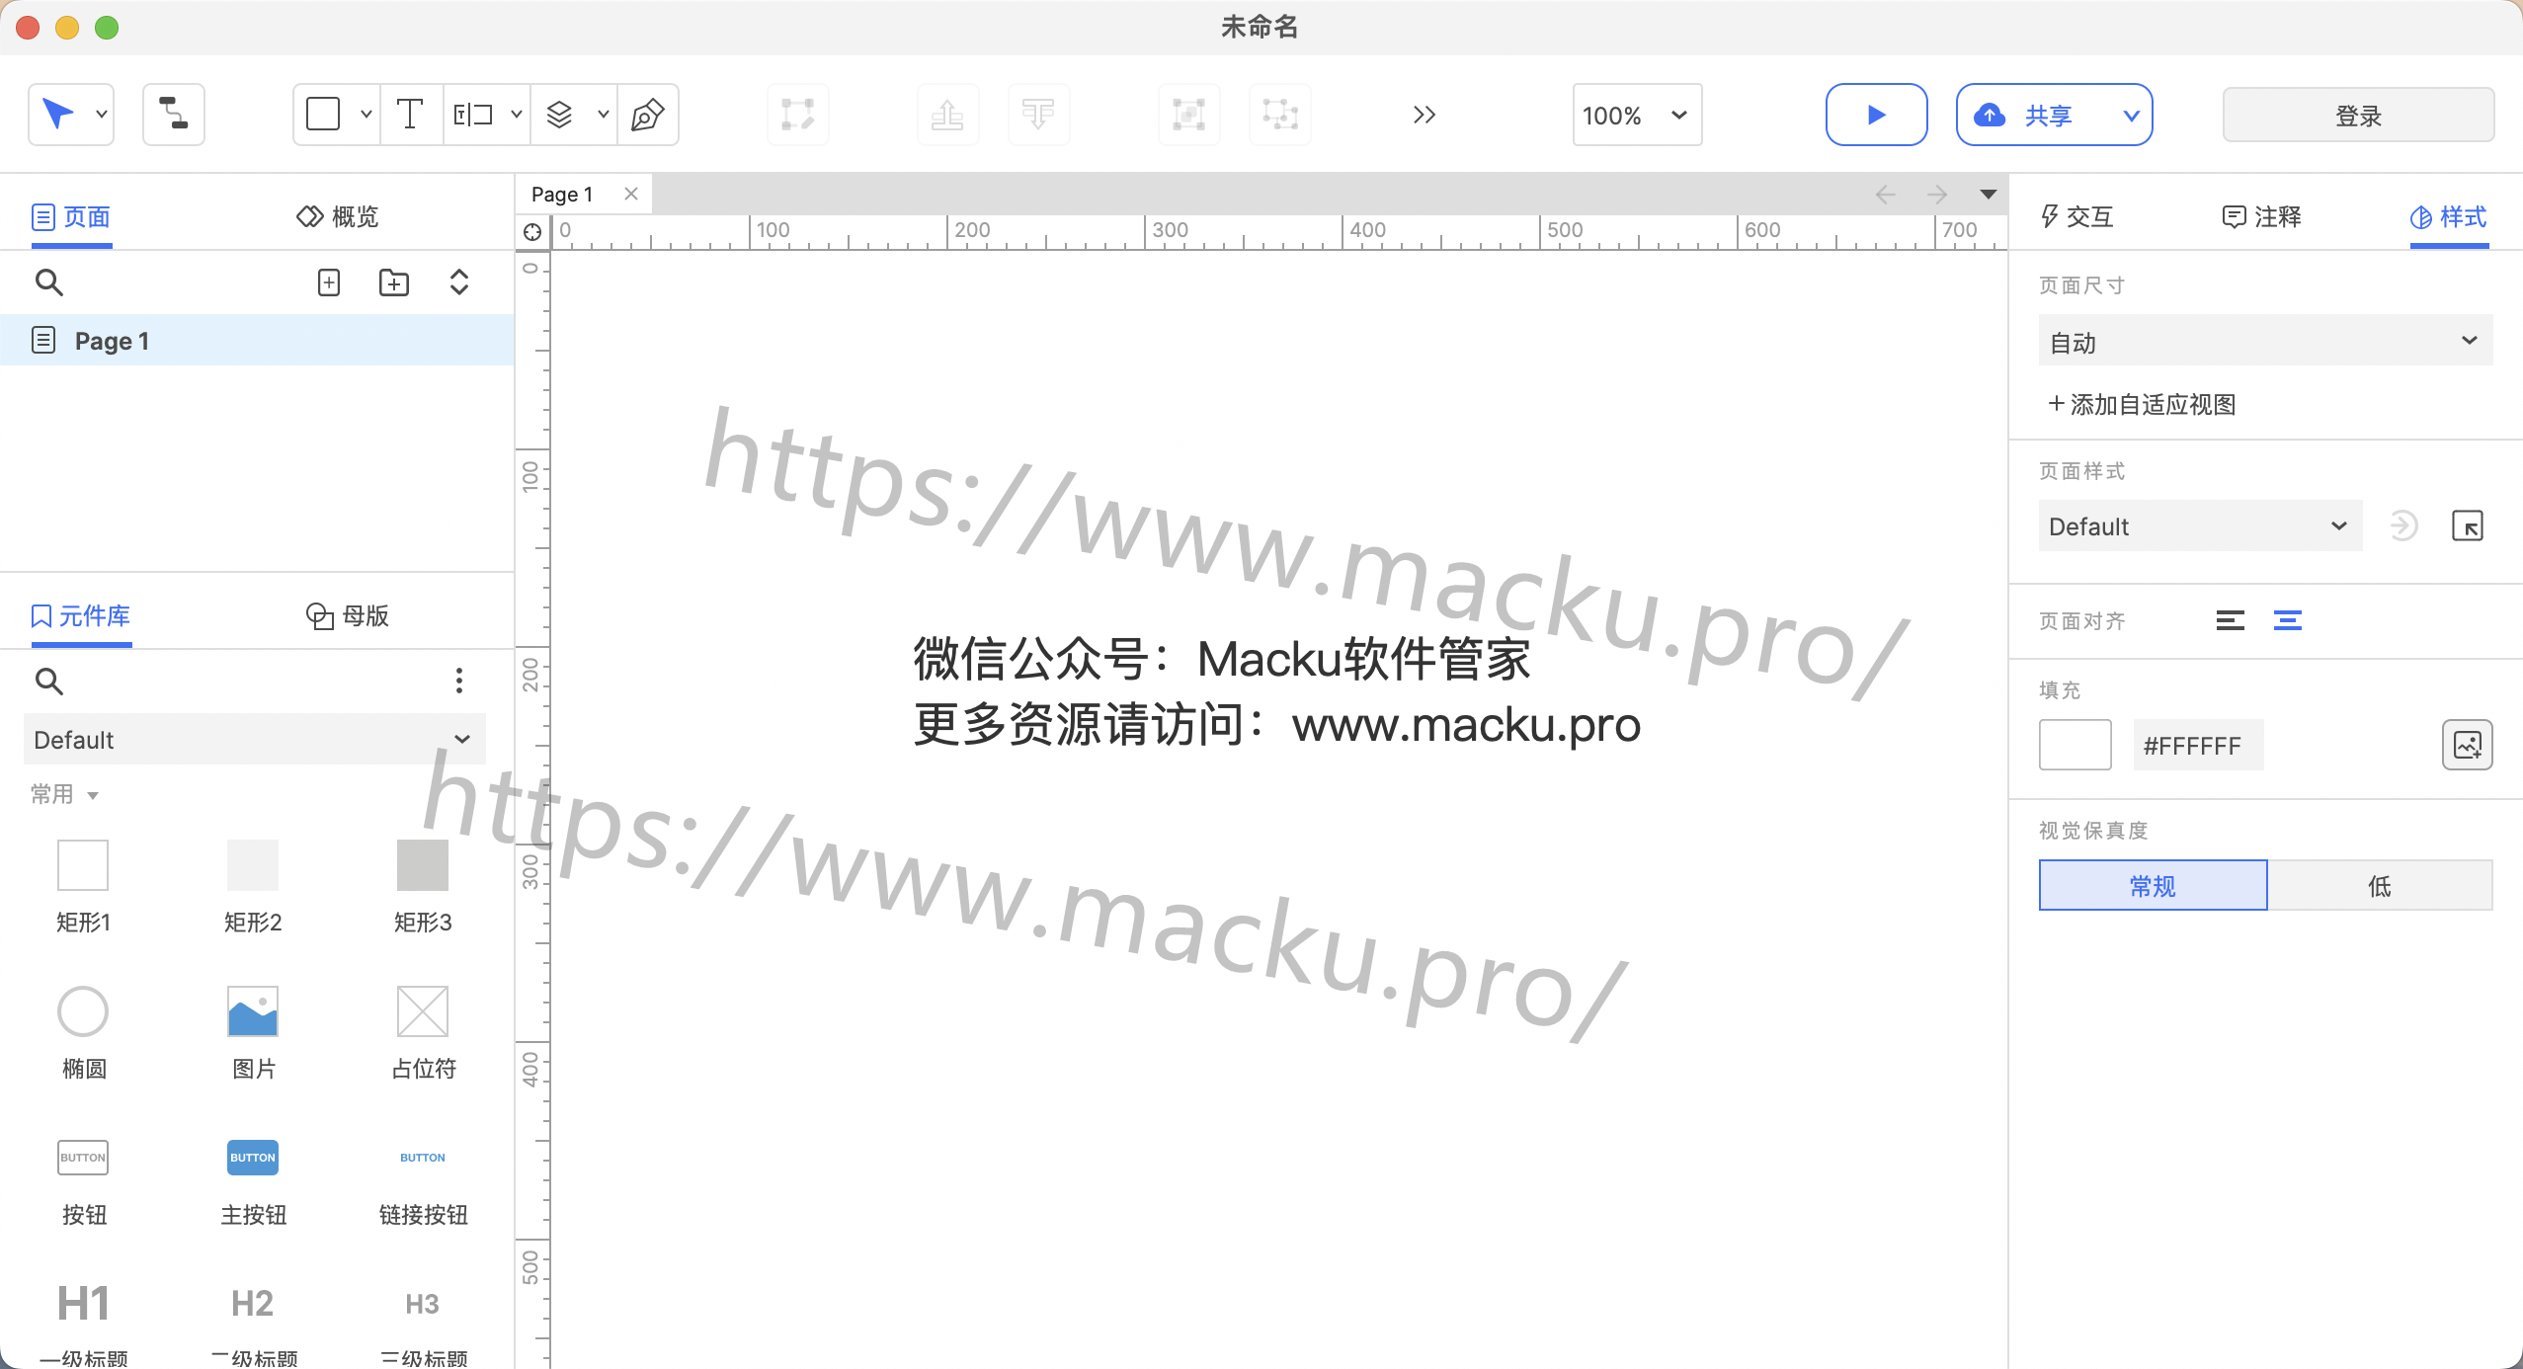The width and height of the screenshot is (2523, 1369).
Task: Click the preview play button
Action: point(1876,115)
